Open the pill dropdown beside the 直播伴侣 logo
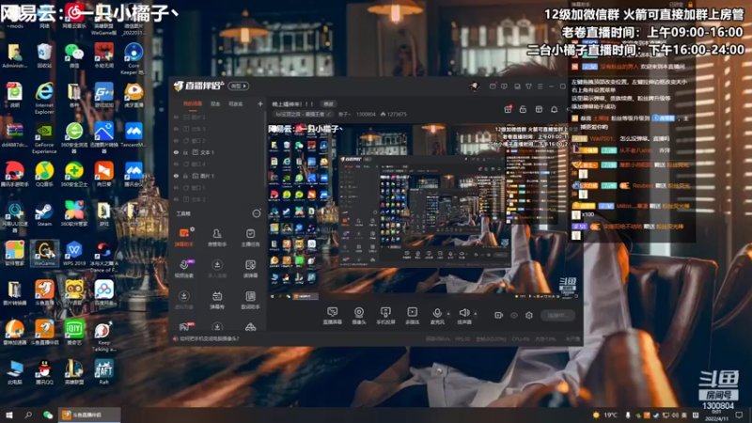 coord(239,86)
